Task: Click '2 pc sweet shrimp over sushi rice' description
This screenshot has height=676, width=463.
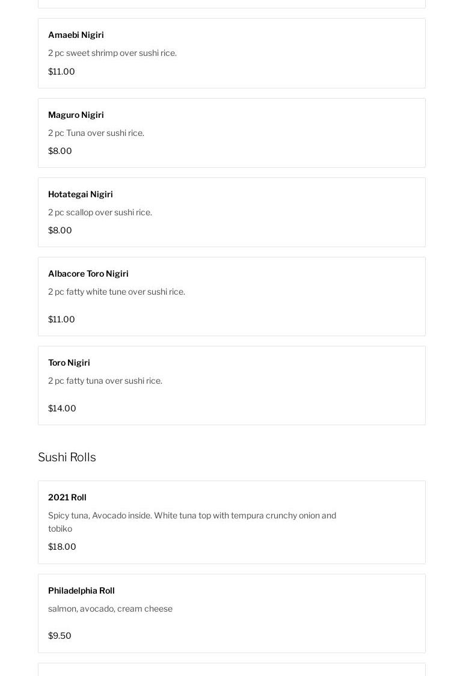Action: coord(112,53)
